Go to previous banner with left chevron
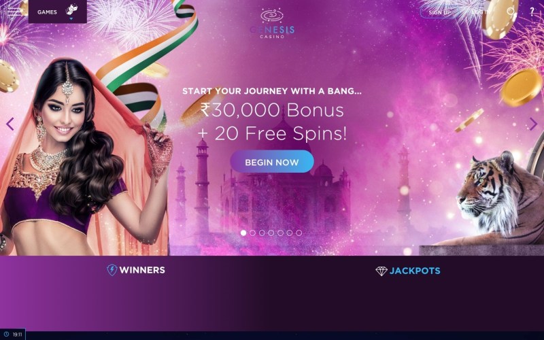 tap(10, 124)
